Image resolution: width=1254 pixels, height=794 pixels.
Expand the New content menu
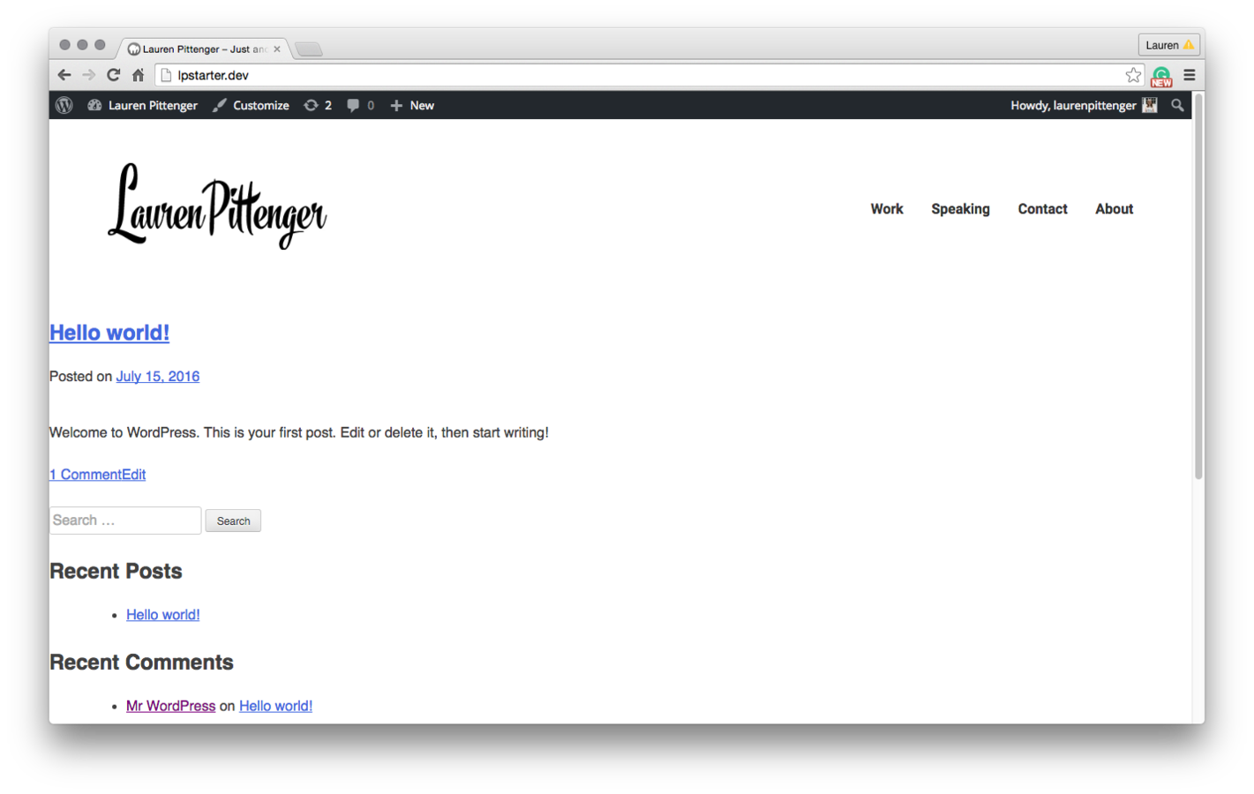(412, 105)
